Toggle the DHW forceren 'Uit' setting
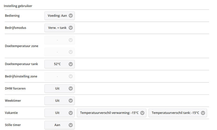The image size is (217, 130). point(57,88)
